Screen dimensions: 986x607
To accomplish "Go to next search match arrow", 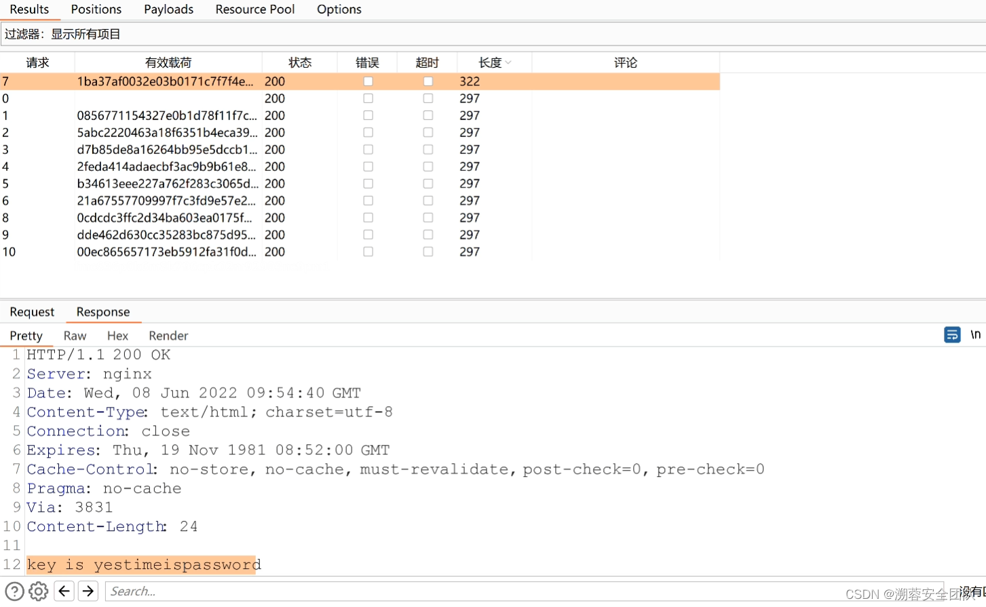I will [x=88, y=591].
